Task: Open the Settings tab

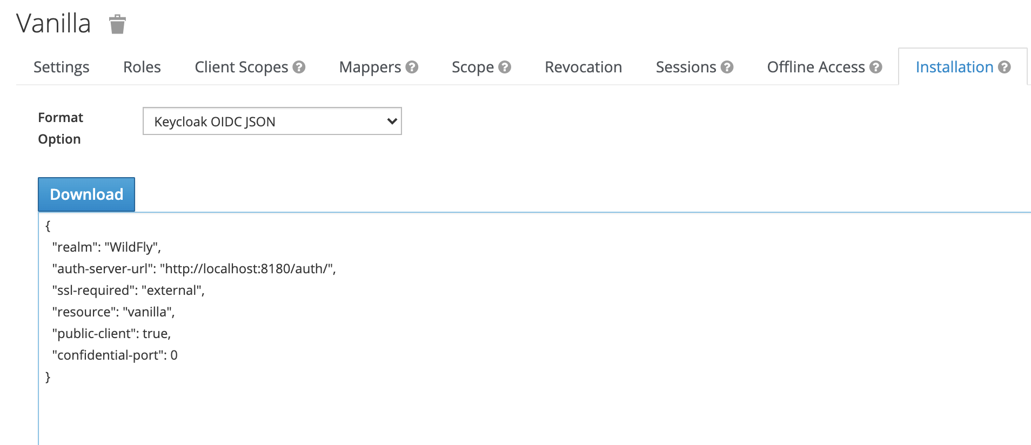Action: pos(61,67)
